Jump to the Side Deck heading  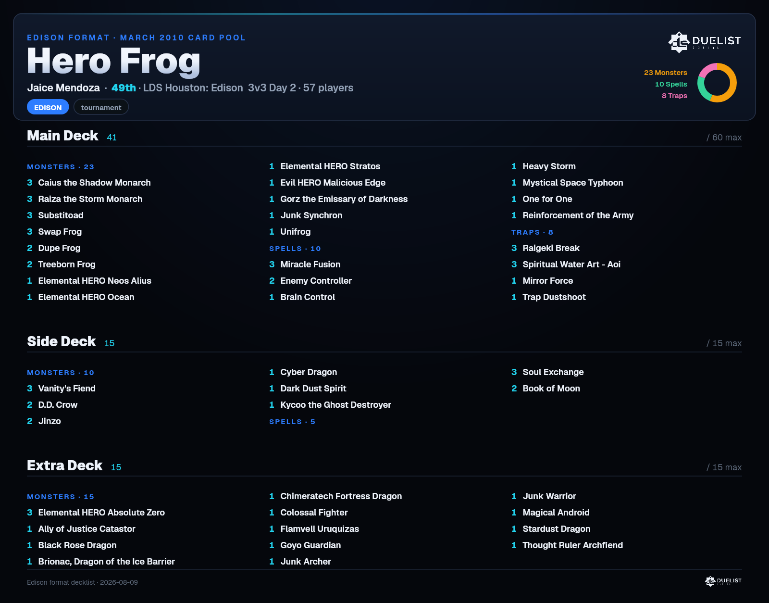pos(62,341)
